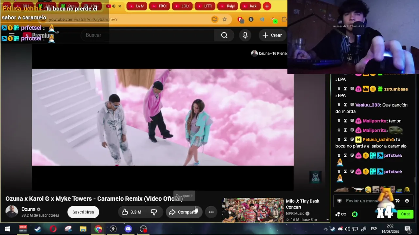Image resolution: width=419 pixels, height=235 pixels.
Task: Open the red extension icon with badge
Action: point(240,20)
